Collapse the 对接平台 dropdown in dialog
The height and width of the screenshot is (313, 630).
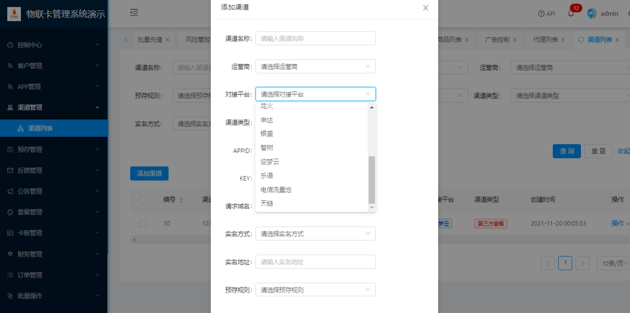(x=316, y=94)
